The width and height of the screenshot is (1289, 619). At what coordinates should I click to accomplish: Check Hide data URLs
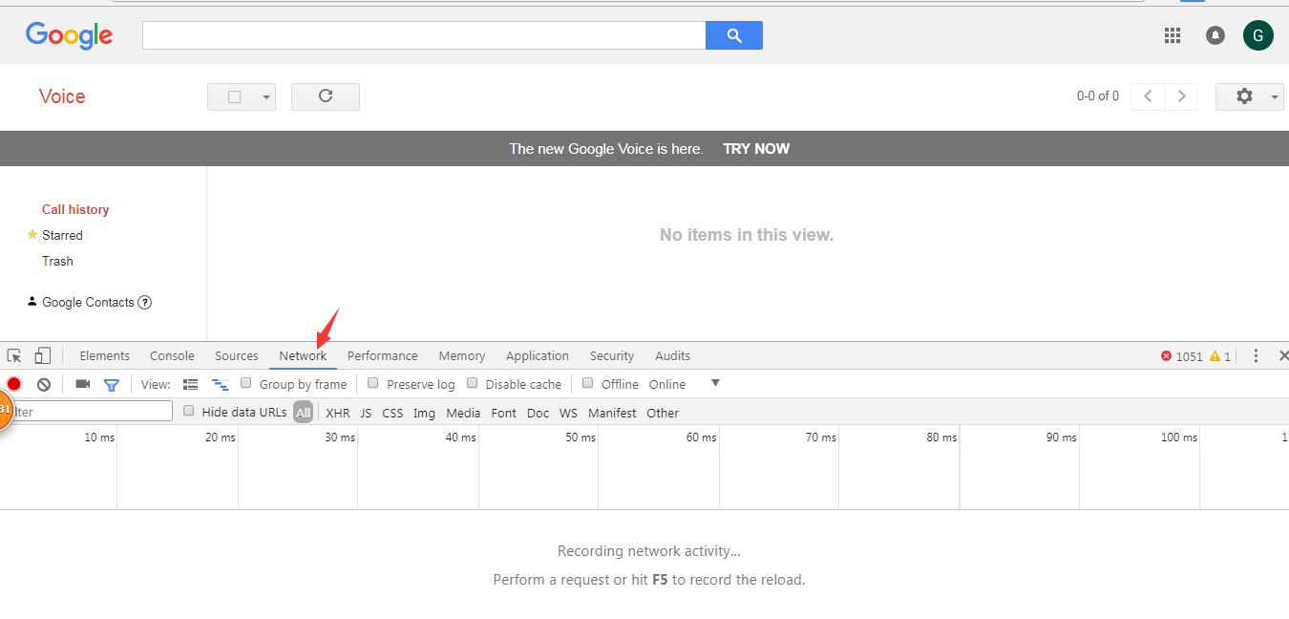tap(189, 411)
